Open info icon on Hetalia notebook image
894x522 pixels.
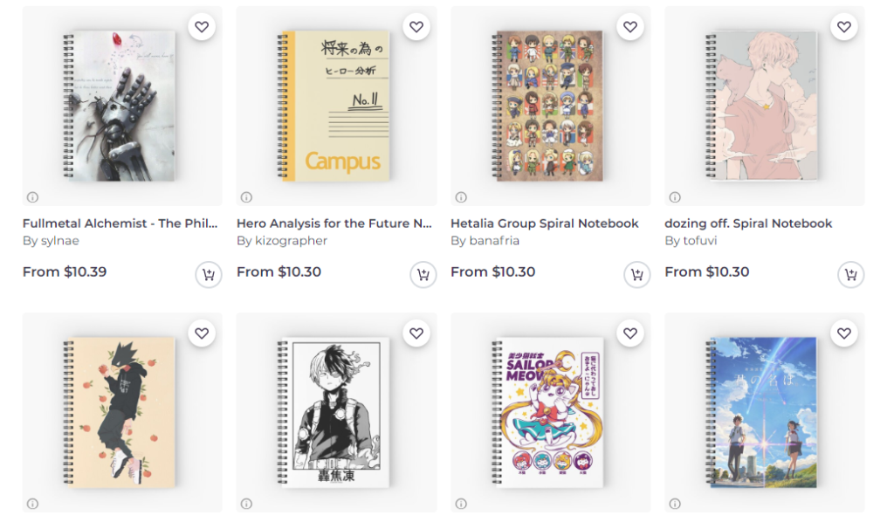click(x=461, y=197)
